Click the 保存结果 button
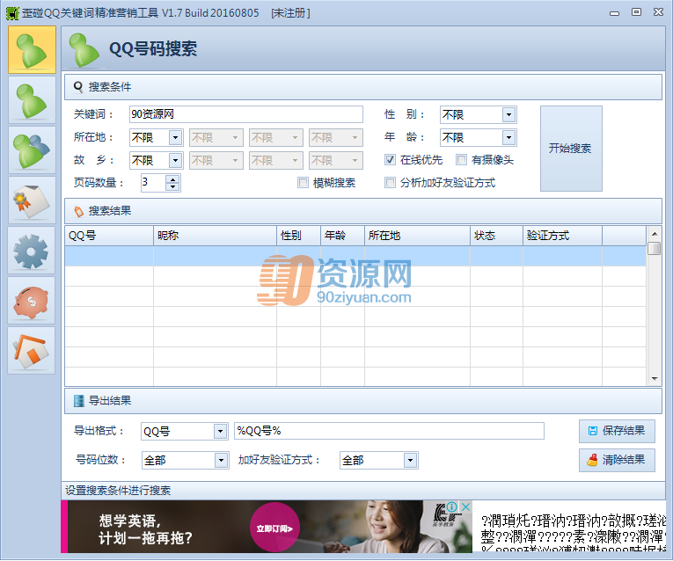Screen dimensions: 673x561 (x=617, y=431)
